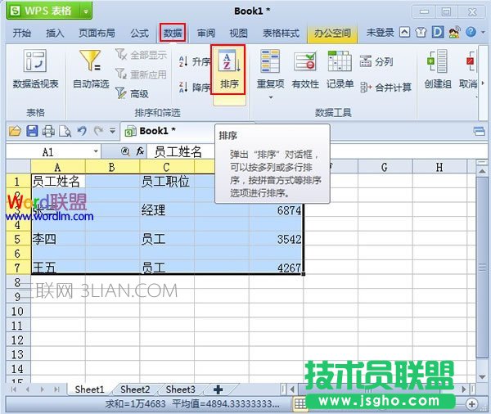This screenshot has width=491, height=414.
Task: Click the 数据透视表 pivot table icon
Action: (35, 69)
